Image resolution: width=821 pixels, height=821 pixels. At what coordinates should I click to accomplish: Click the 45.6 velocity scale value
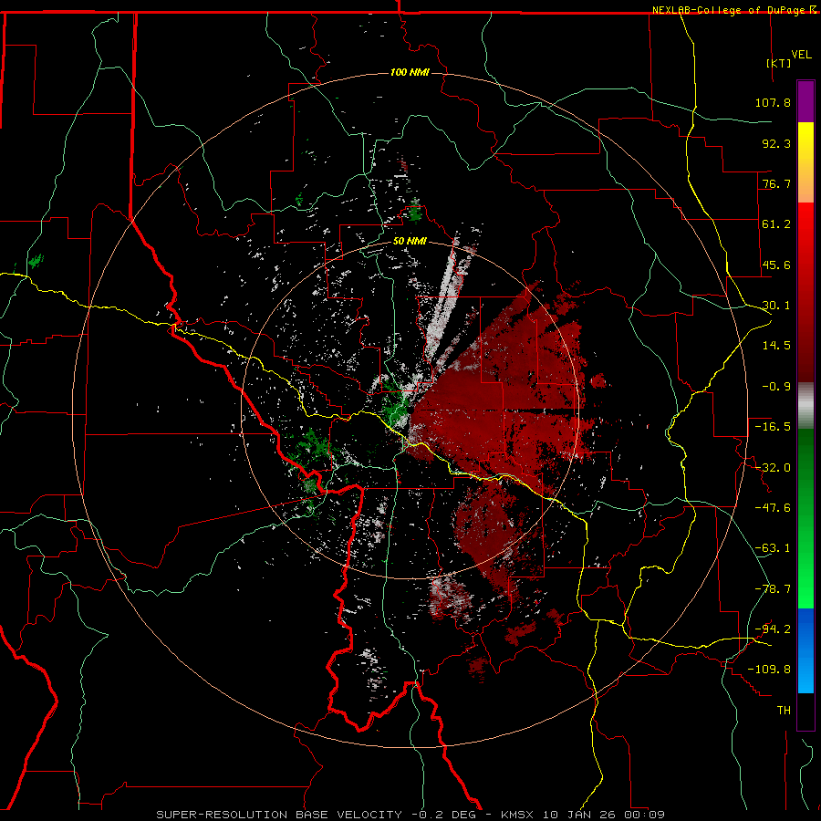[776, 265]
